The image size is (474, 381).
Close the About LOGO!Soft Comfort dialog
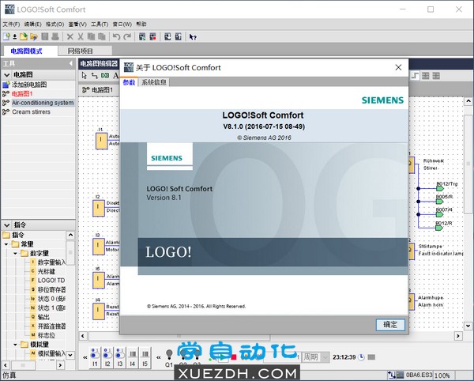click(398, 67)
